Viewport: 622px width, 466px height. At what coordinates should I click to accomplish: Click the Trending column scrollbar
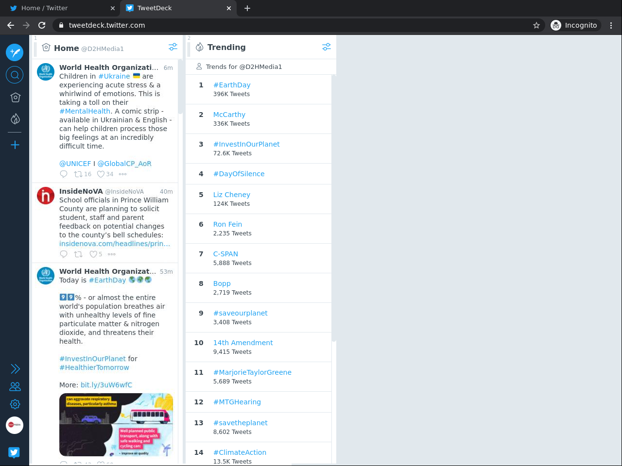tap(334, 208)
